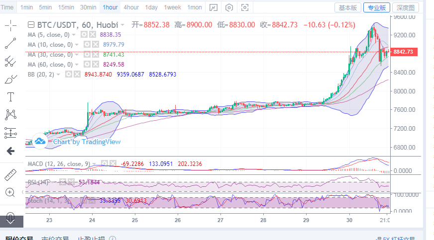Open settings for MA 10 indicator
434x240 pixels.
click(x=87, y=44)
